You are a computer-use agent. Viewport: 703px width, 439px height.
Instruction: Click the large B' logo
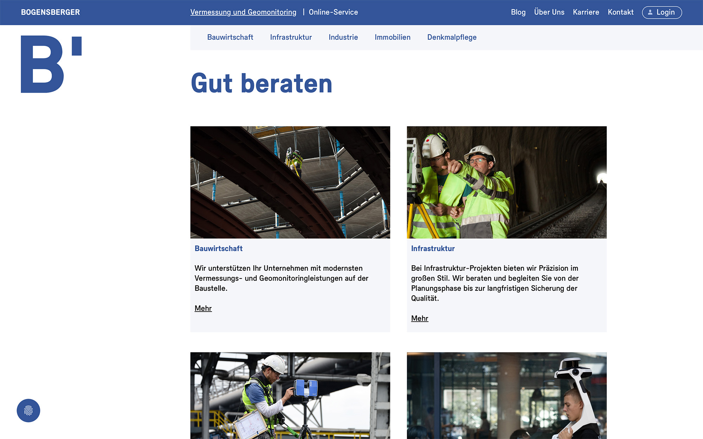pyautogui.click(x=51, y=64)
